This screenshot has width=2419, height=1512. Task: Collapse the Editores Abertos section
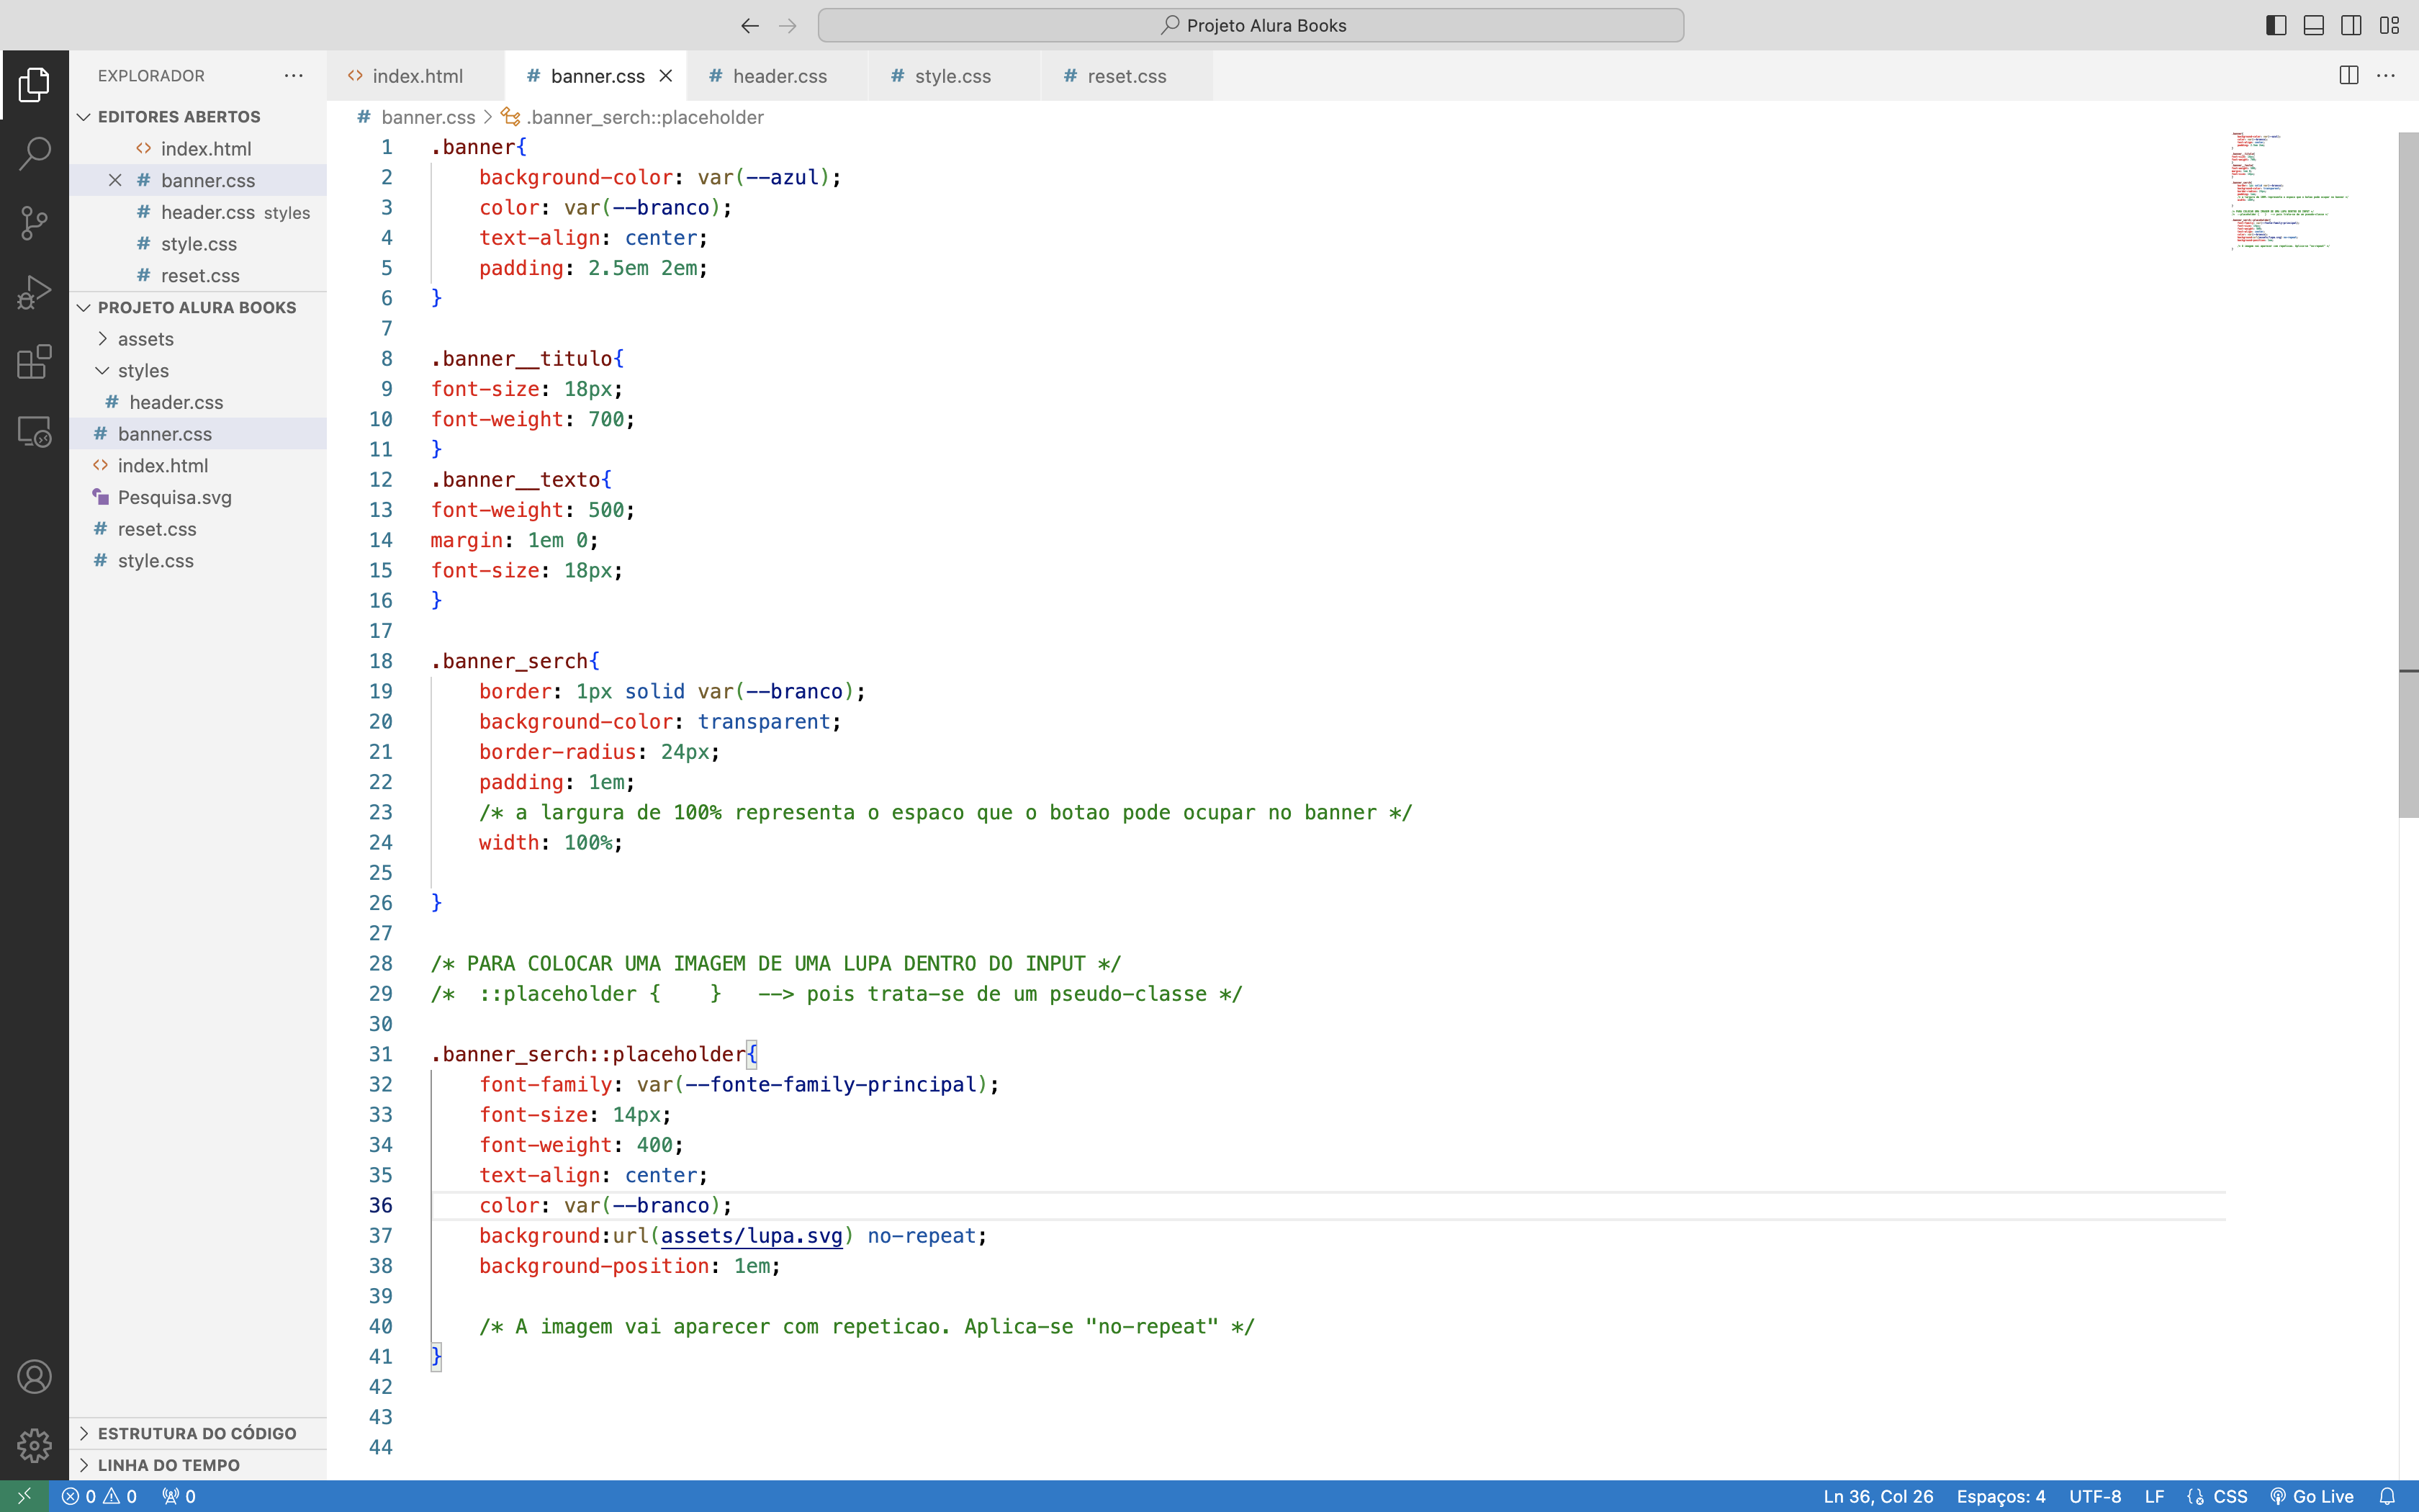pos(198,117)
